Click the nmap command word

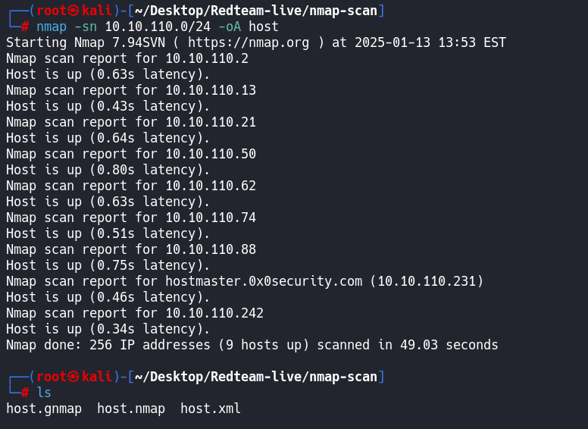pyautogui.click(x=52, y=27)
